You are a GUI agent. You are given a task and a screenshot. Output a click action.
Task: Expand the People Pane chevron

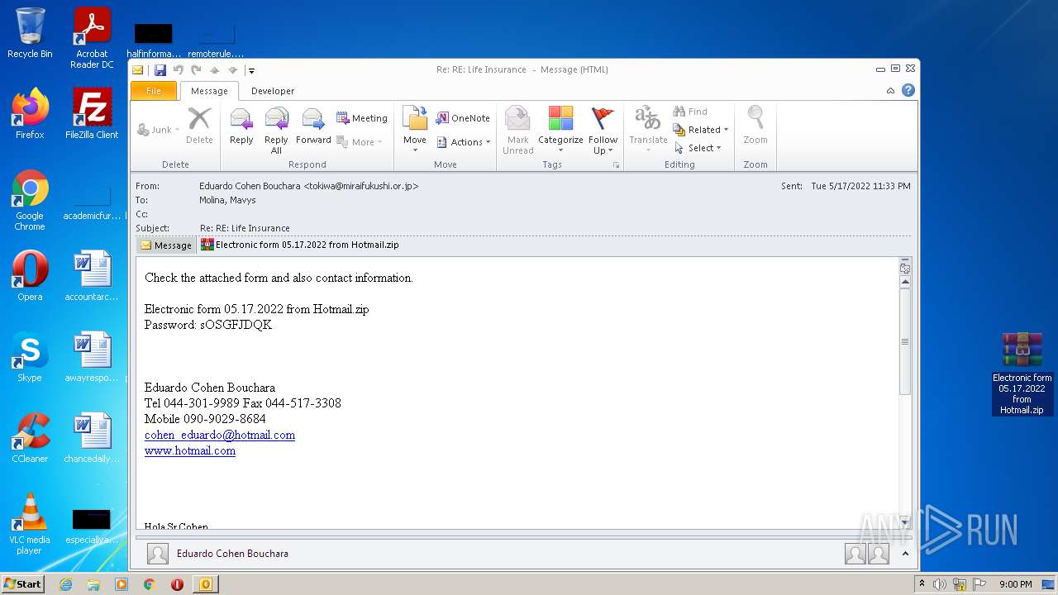click(905, 554)
